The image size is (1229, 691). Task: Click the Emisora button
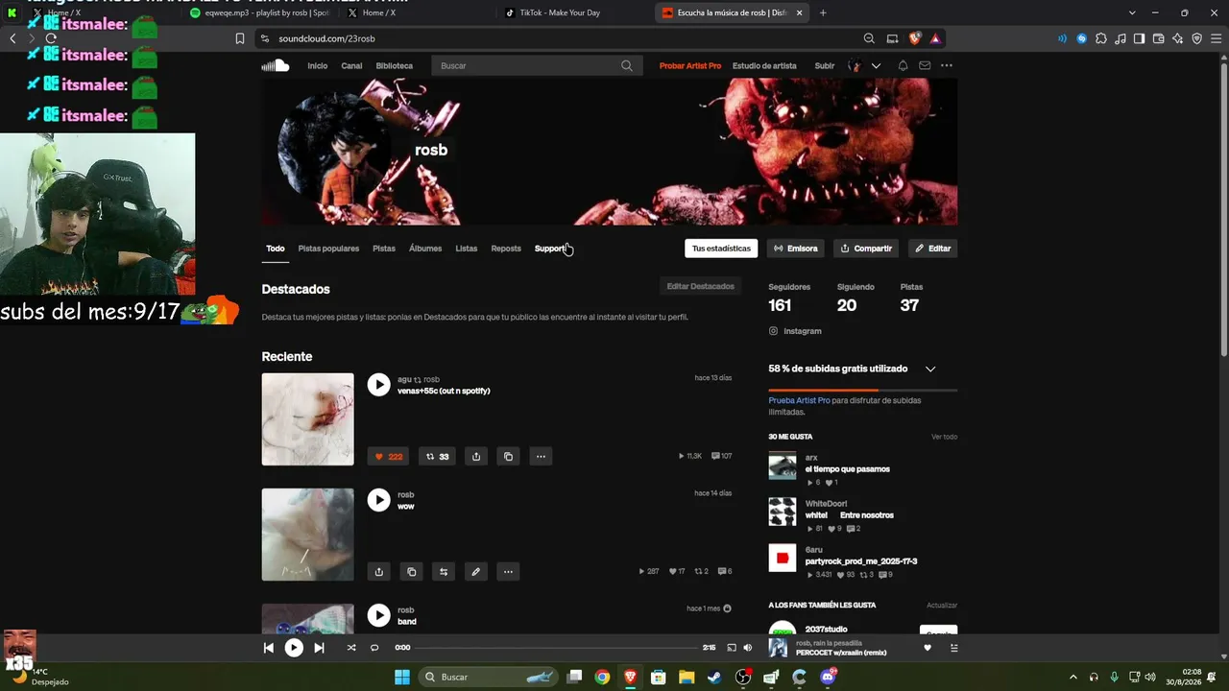796,249
